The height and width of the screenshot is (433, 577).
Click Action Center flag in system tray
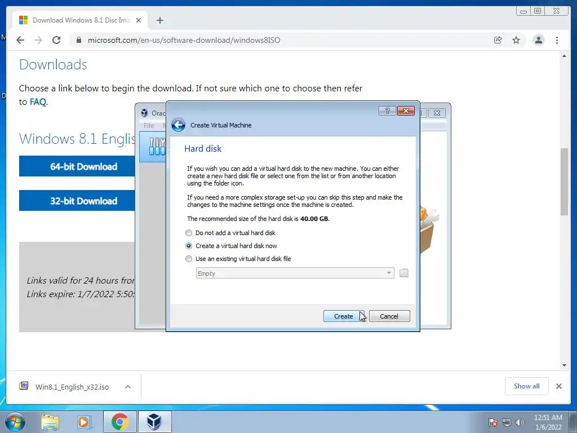(x=493, y=422)
